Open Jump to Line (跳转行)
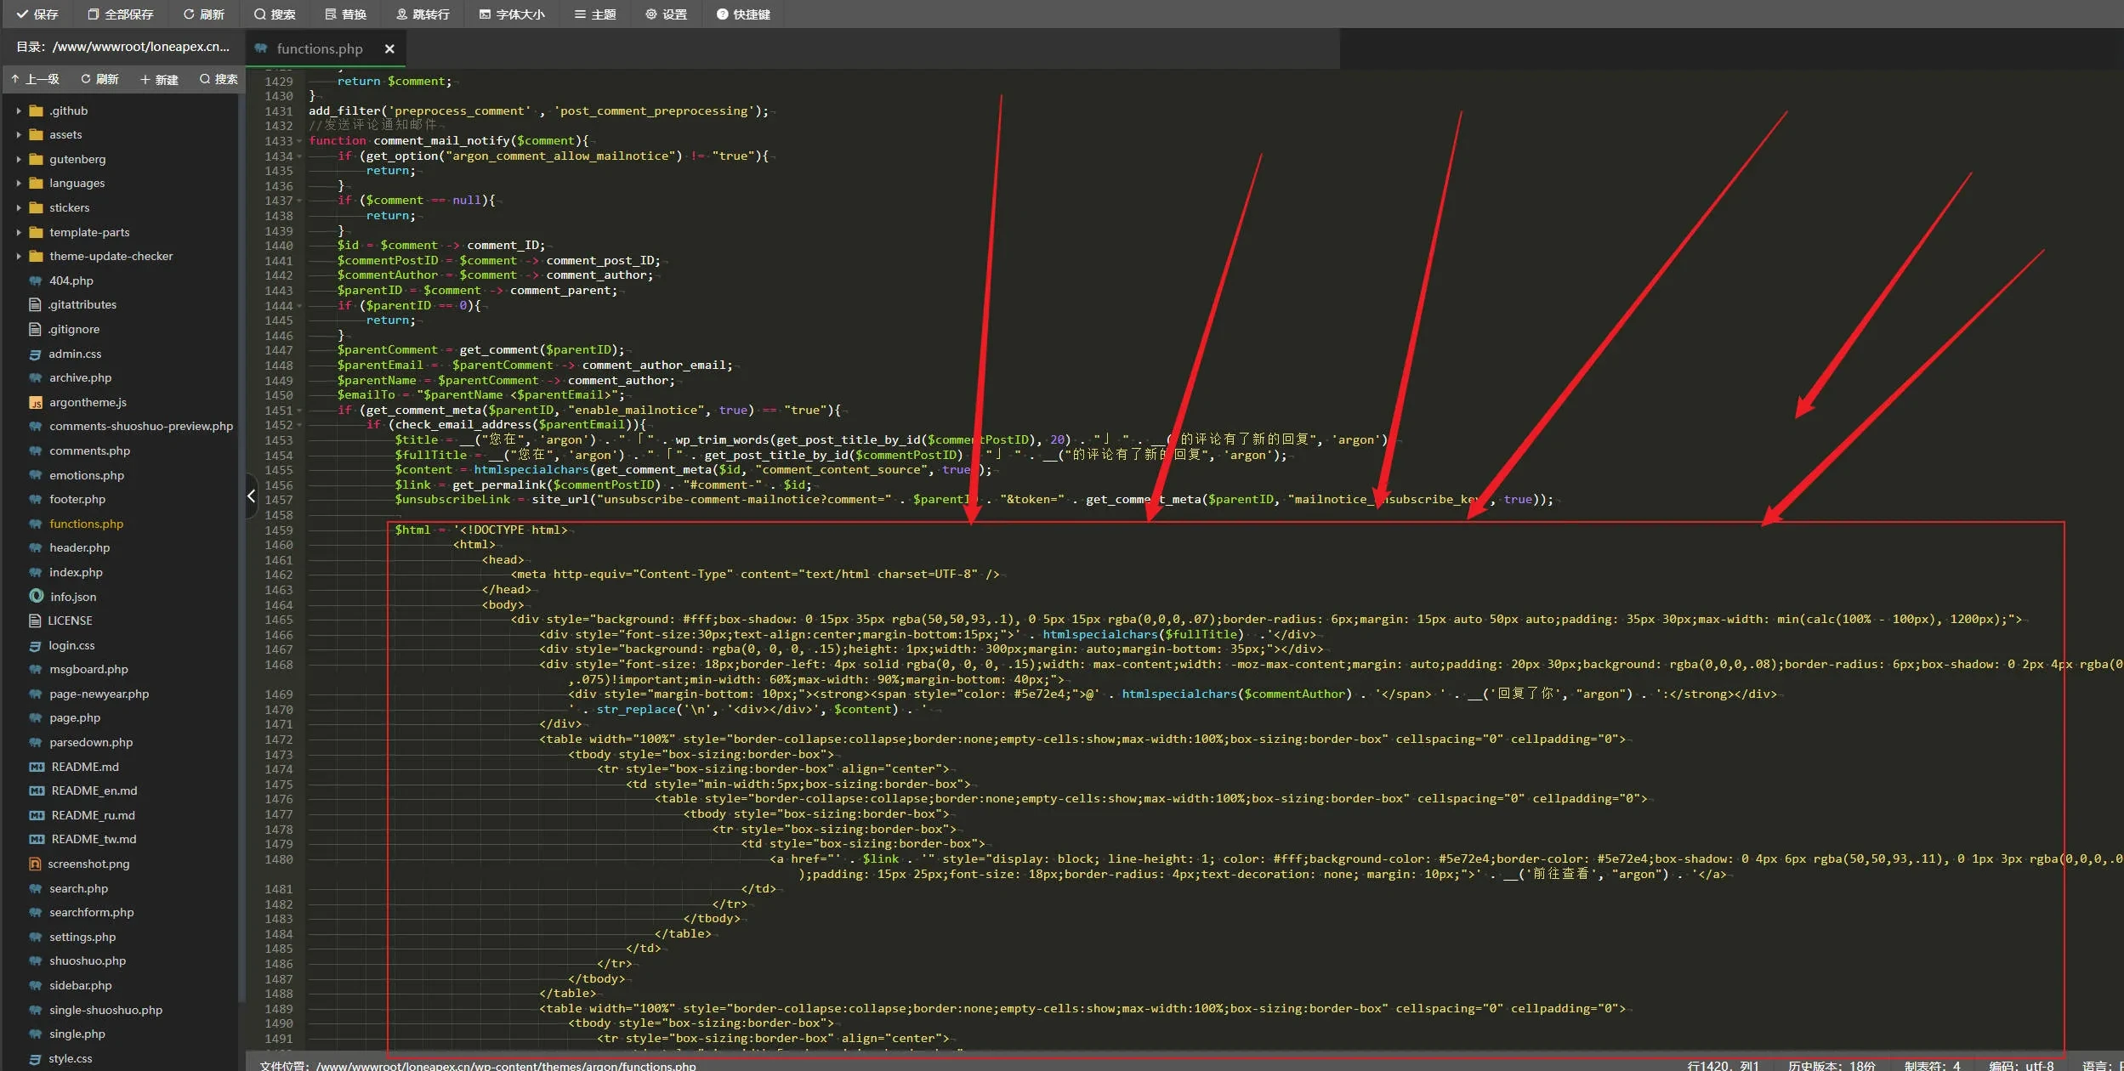 (423, 14)
